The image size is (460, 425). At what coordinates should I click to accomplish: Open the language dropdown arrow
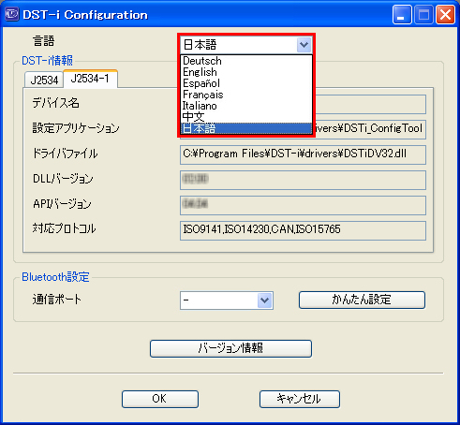(304, 45)
